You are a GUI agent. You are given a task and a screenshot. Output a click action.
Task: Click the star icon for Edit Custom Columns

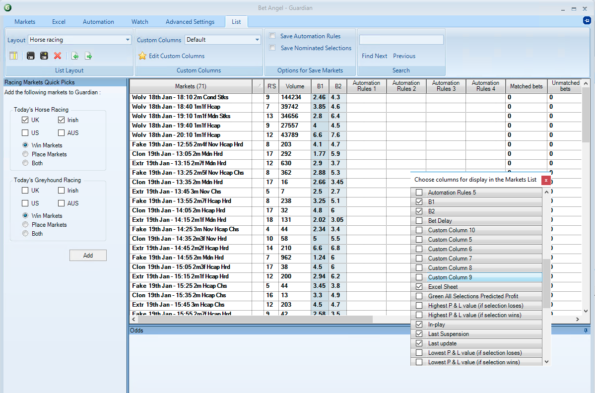click(142, 56)
